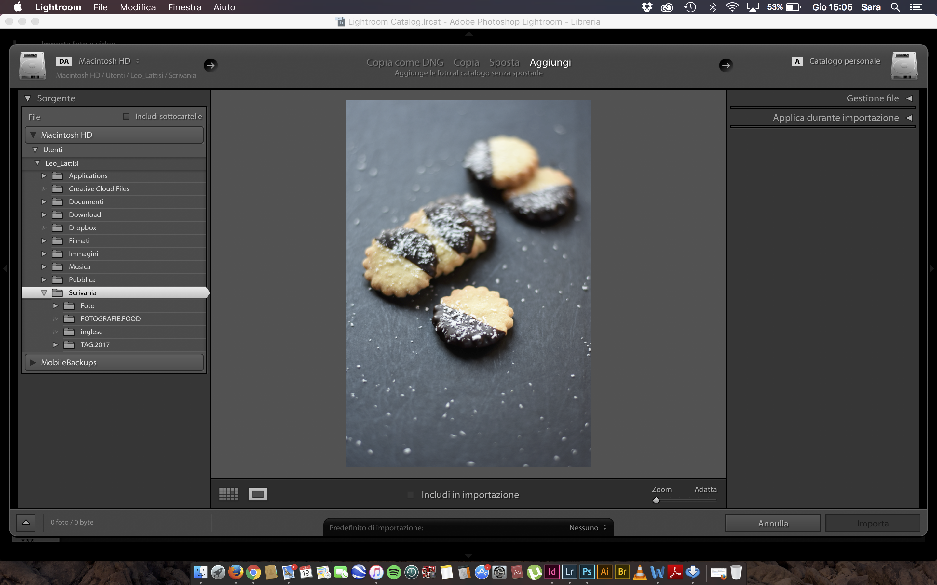This screenshot has height=585, width=937.
Task: Switch to grid view of thumbnails
Action: tap(228, 494)
